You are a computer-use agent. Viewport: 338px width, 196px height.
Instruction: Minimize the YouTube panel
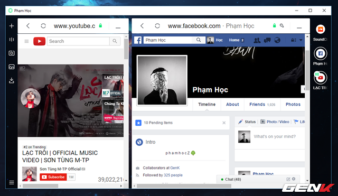[x=118, y=27]
